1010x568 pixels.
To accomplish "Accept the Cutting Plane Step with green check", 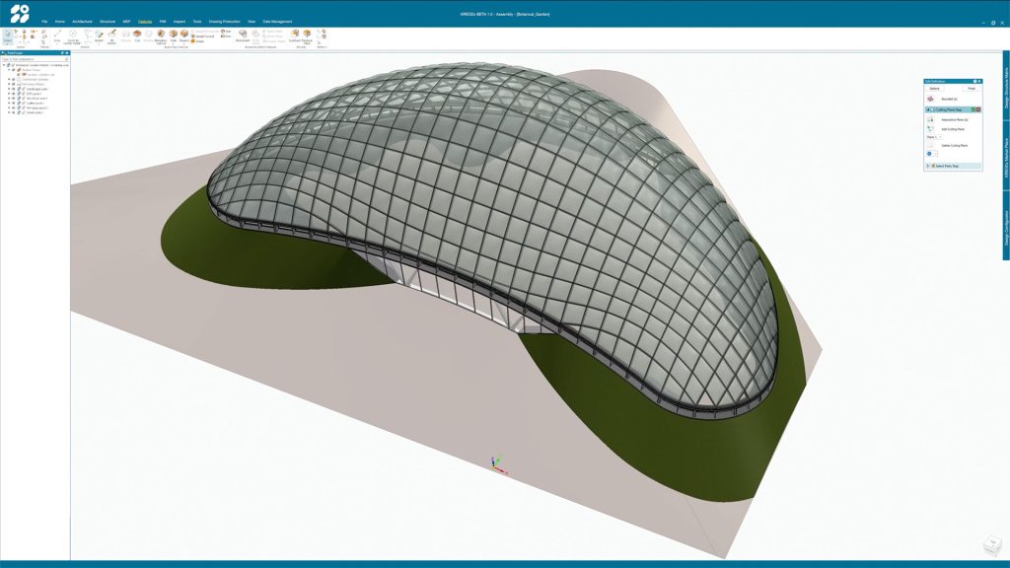I will point(972,109).
